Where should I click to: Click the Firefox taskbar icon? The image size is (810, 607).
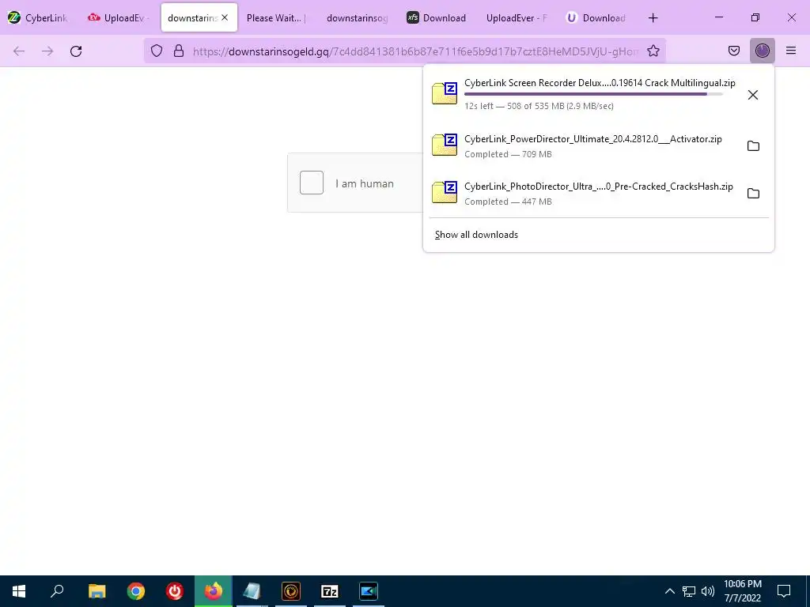214,591
